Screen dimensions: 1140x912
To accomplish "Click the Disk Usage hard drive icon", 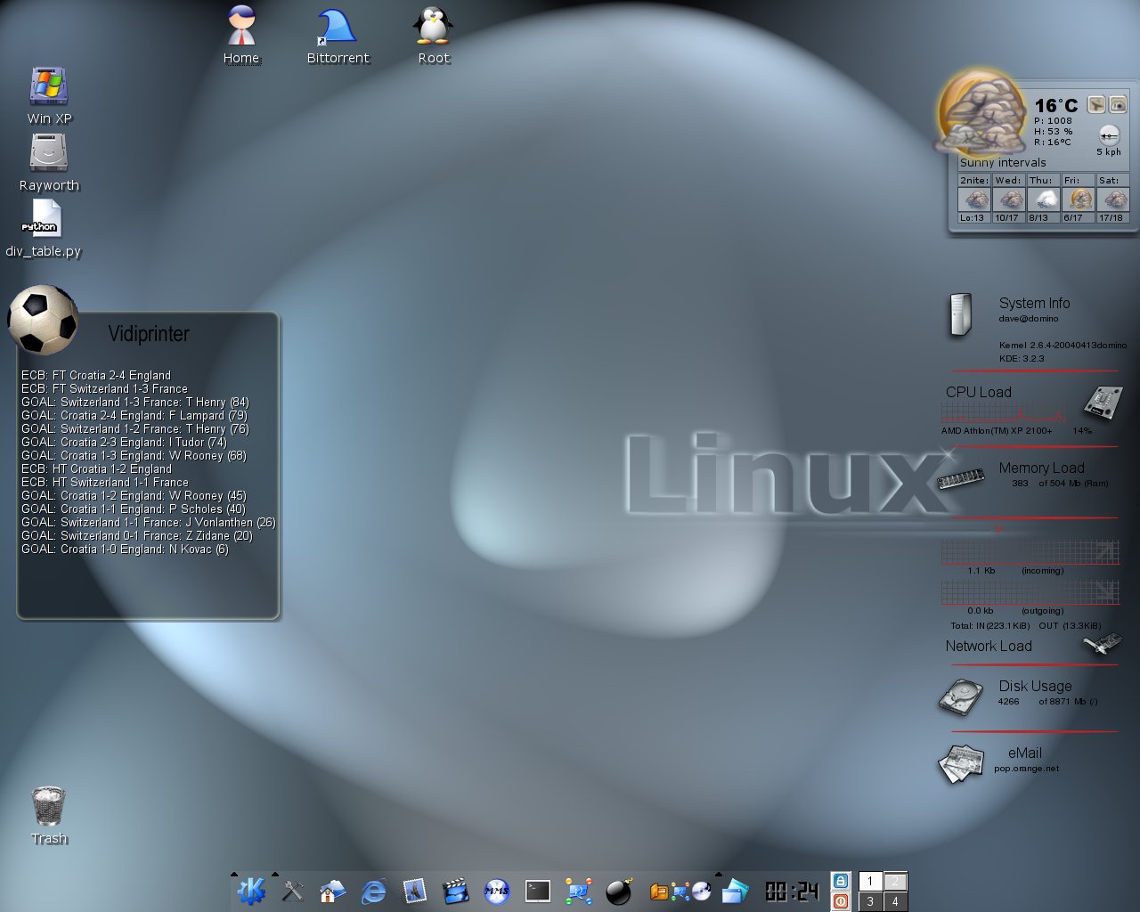I will pos(961,696).
